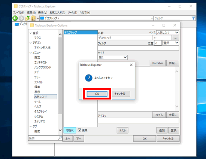Select アドオンを入手 in options tree
Image resolution: width=206 pixels, height=159 pixels.
42,48
